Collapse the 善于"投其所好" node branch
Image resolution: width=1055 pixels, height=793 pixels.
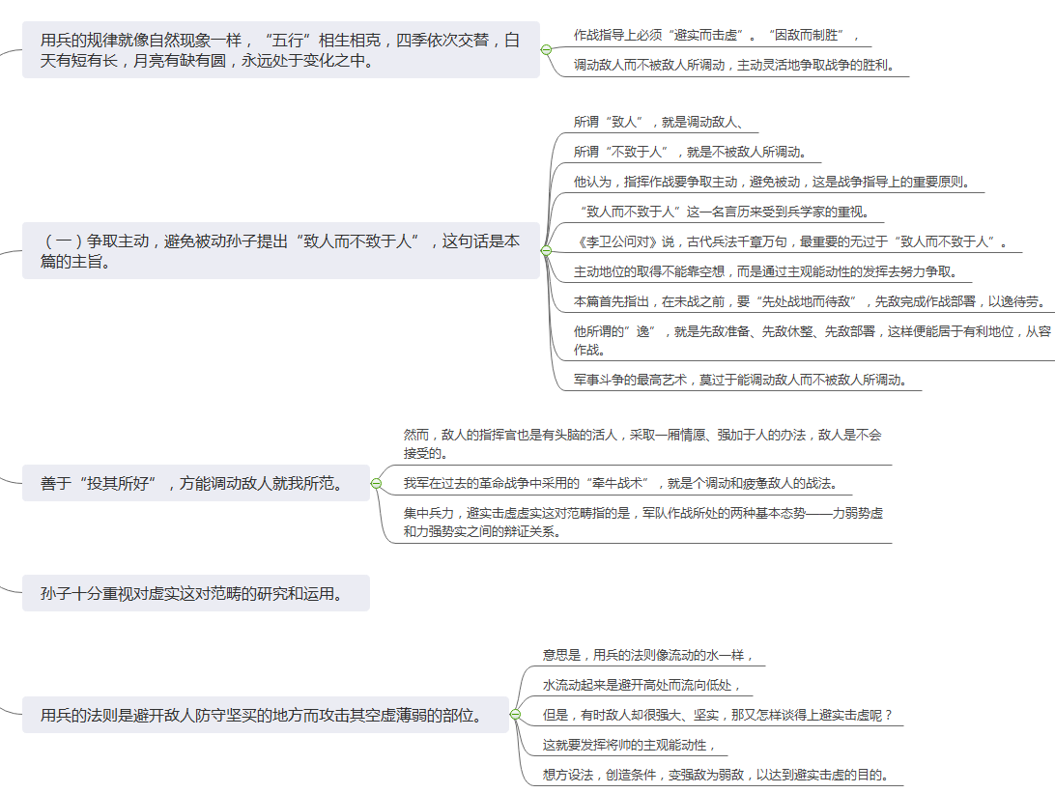coord(376,483)
